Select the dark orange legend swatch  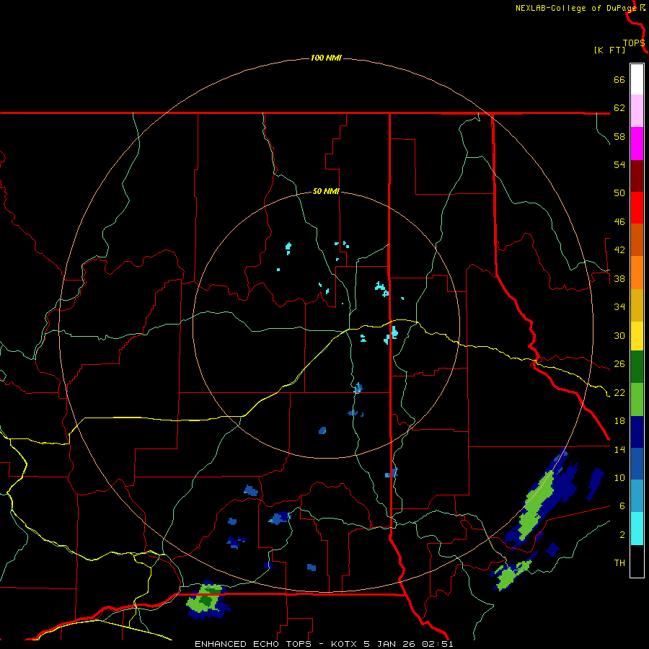(637, 239)
